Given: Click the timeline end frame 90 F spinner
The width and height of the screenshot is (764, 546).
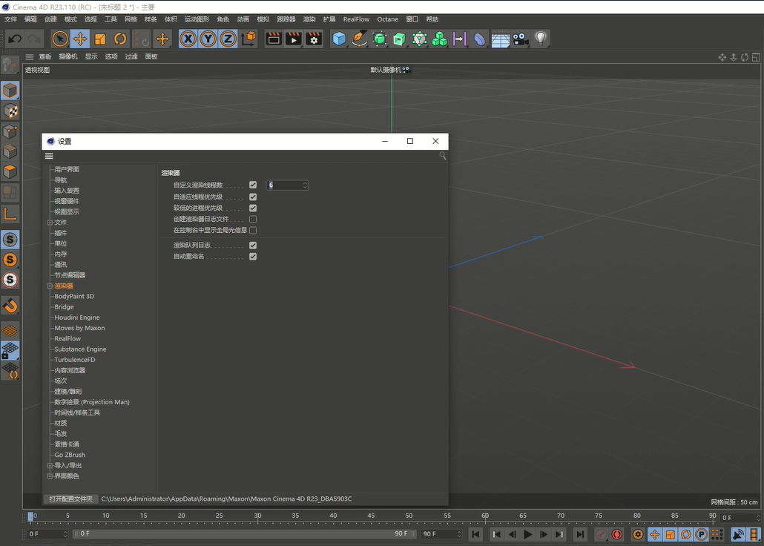Looking at the screenshot, I should tap(459, 534).
